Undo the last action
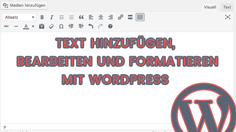The height and width of the screenshot is (132, 236). 91,26
